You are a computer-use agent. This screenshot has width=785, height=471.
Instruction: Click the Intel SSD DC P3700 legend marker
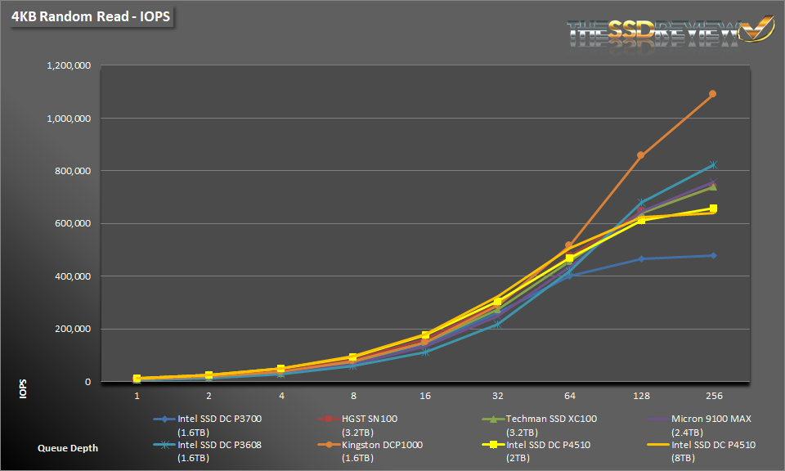(164, 419)
